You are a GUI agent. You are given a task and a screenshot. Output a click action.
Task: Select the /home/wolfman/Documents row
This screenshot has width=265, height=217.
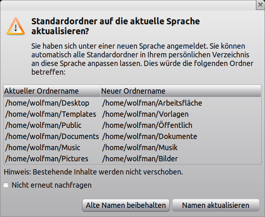tap(52, 137)
